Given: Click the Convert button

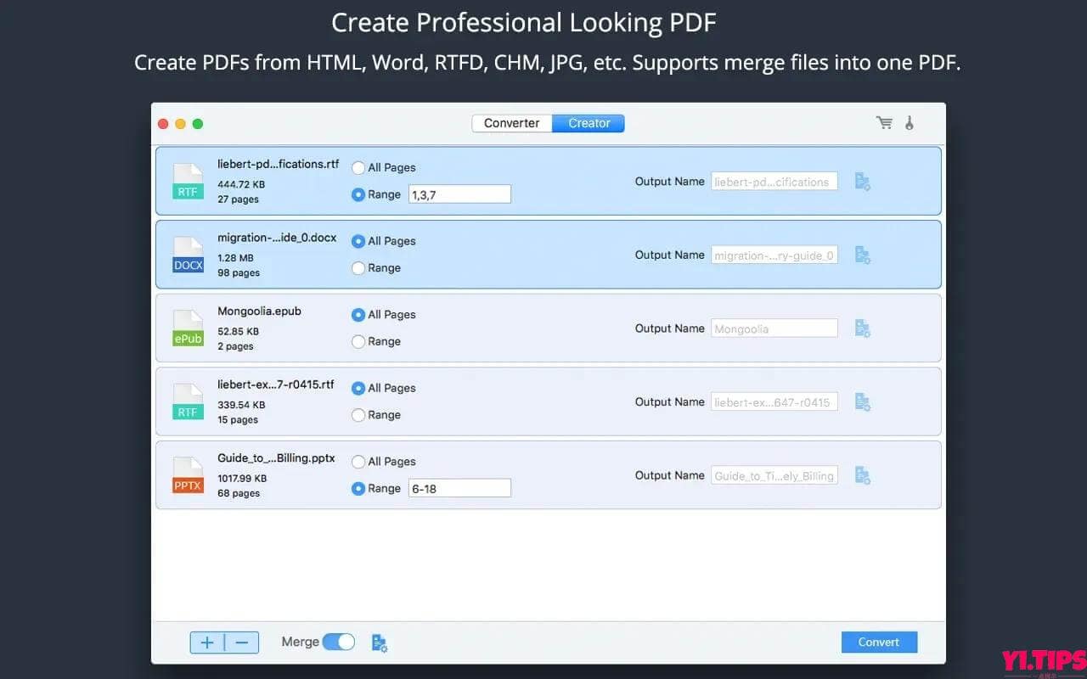Looking at the screenshot, I should (x=879, y=642).
